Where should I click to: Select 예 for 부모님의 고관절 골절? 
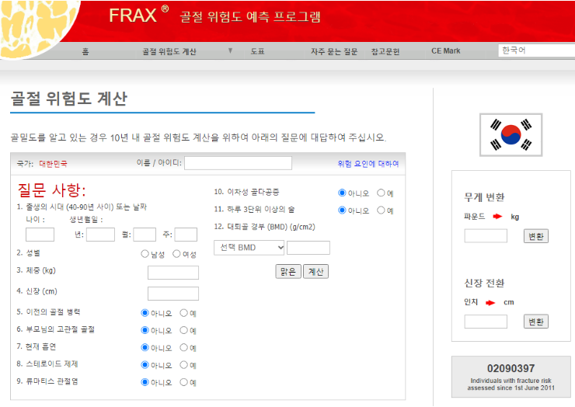[183, 330]
